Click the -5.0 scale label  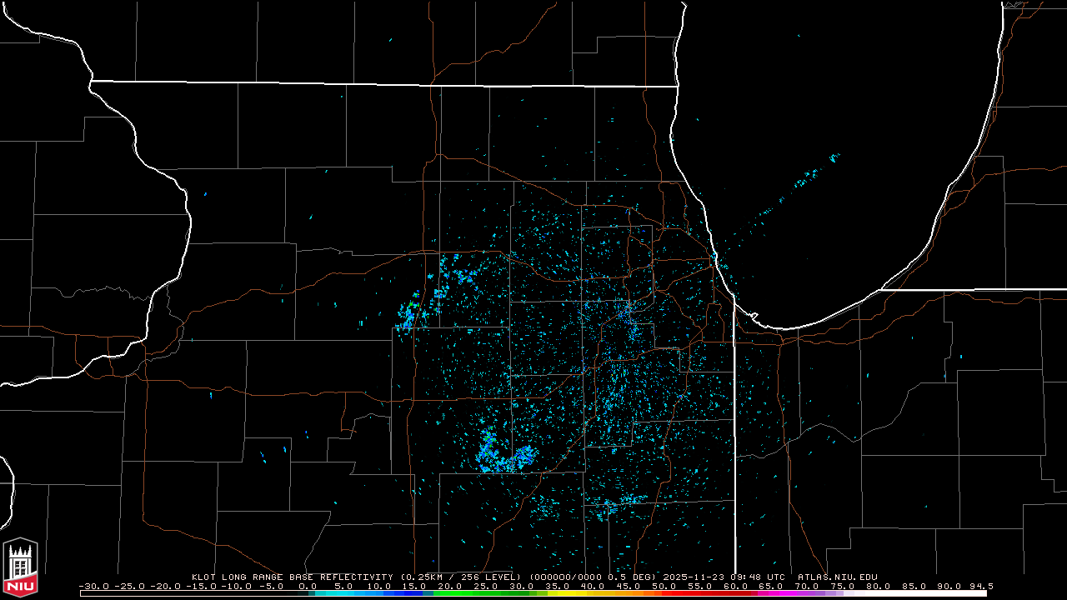[x=272, y=587]
